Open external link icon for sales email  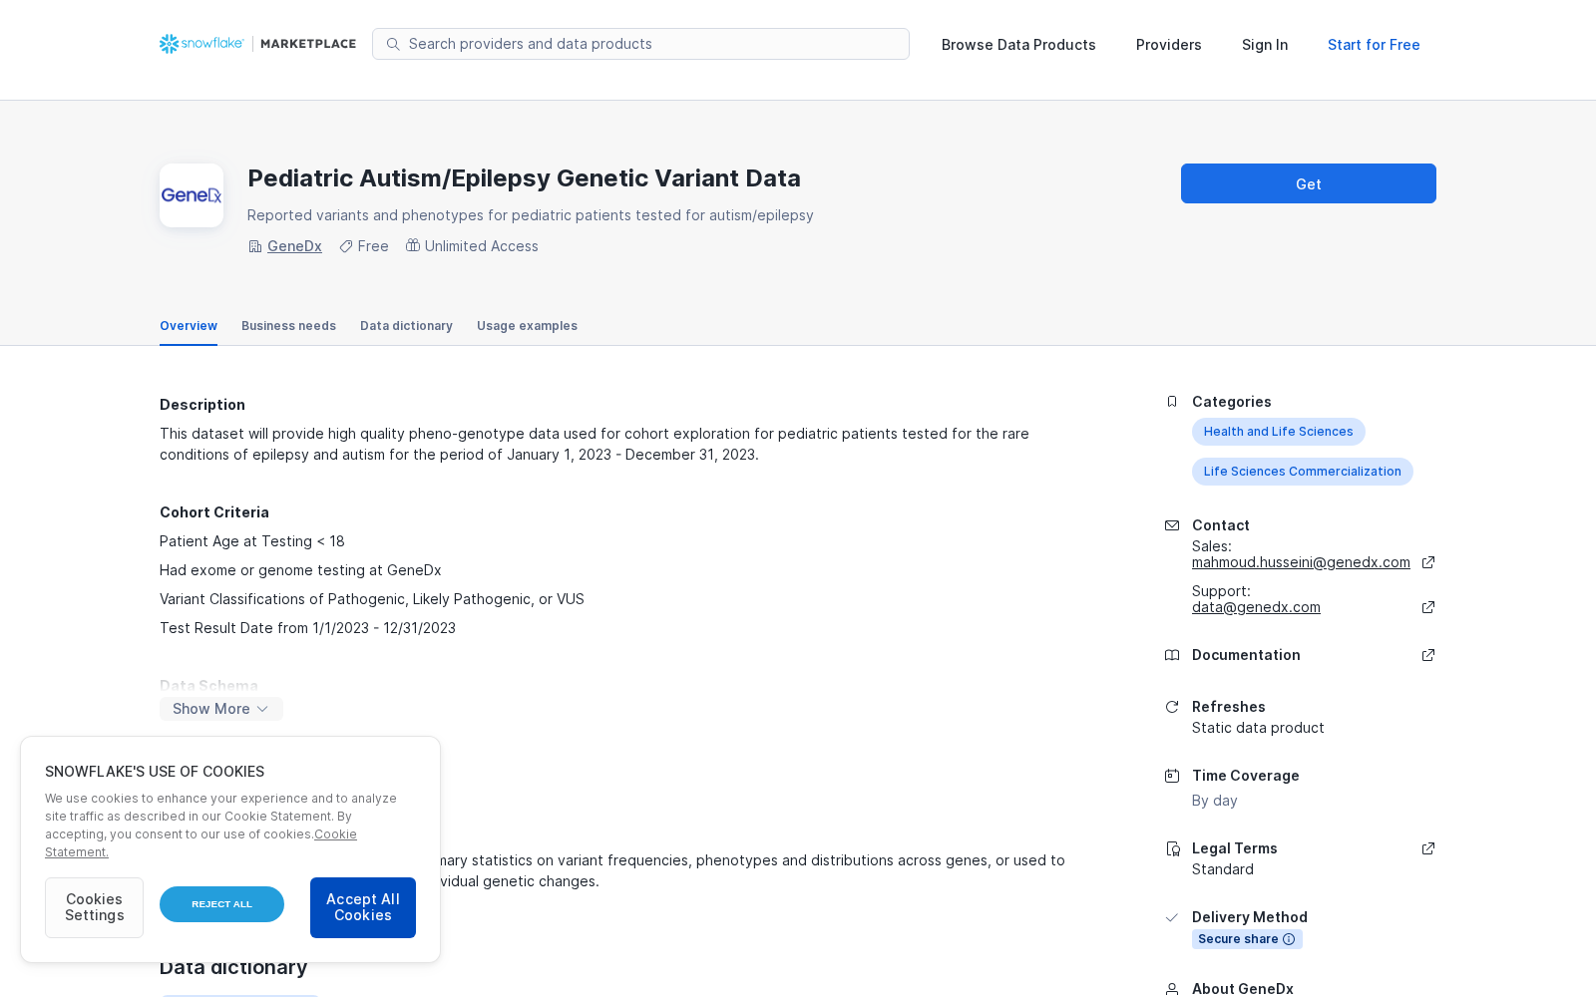click(1428, 562)
